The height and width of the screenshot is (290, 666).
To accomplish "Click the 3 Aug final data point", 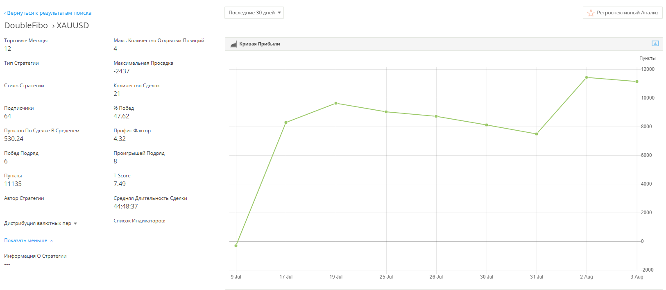I will [637, 82].
